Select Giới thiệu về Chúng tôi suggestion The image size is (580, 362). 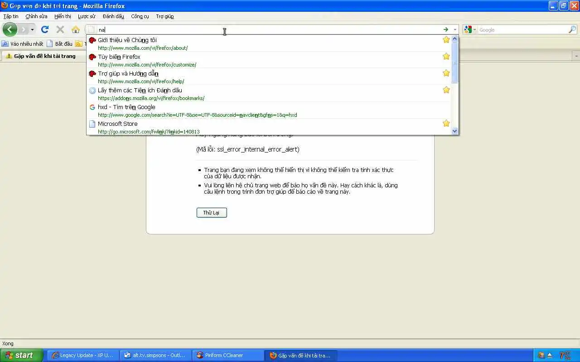[269, 43]
